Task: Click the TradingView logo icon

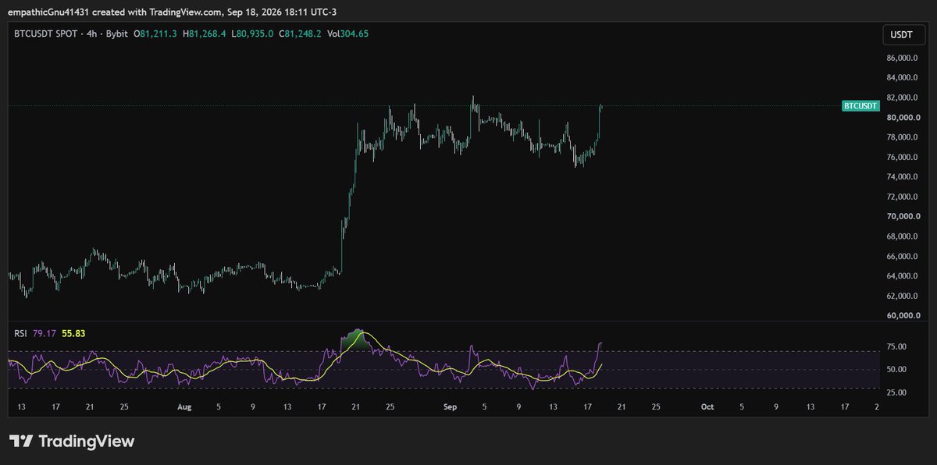Action: point(20,442)
